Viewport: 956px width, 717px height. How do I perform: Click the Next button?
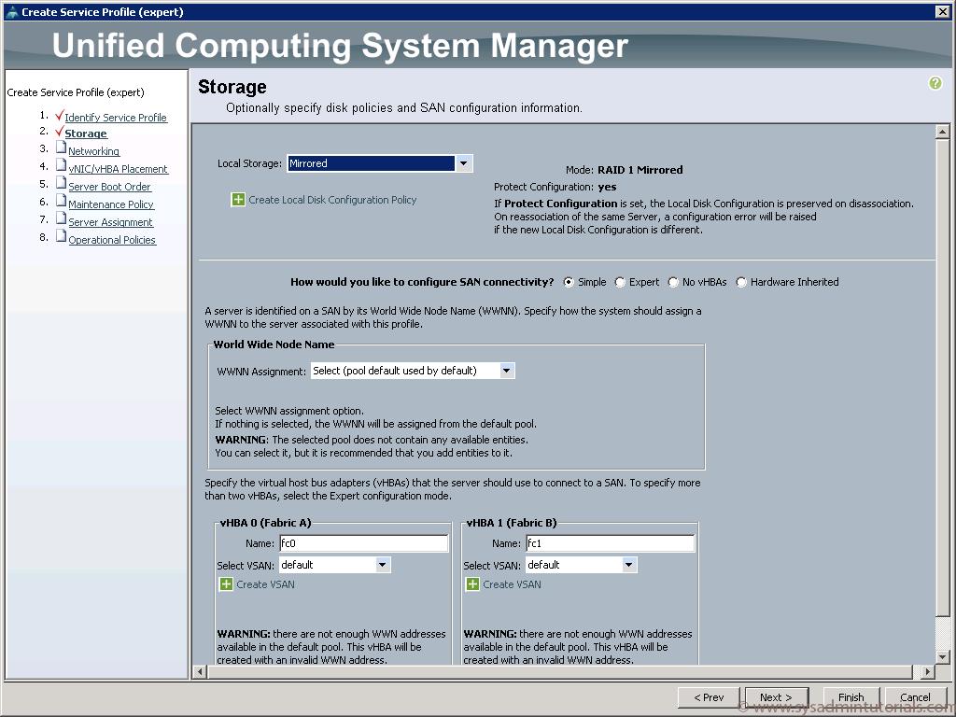[777, 696]
